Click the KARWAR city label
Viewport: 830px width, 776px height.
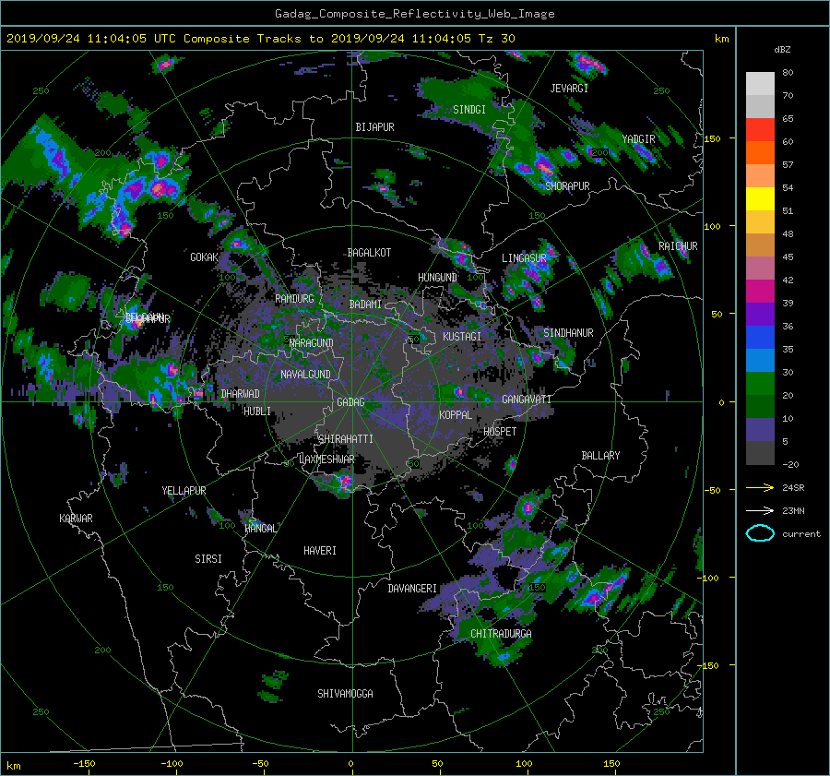pos(76,519)
